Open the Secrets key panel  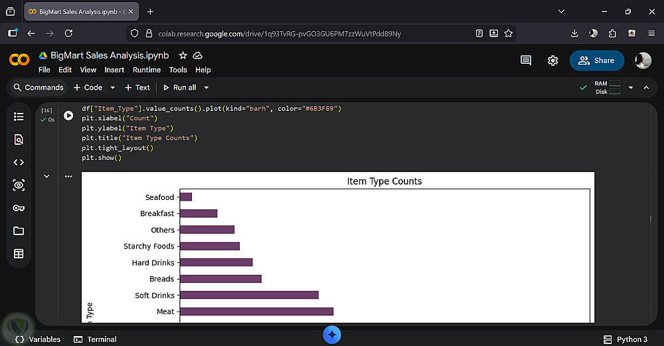point(19,208)
